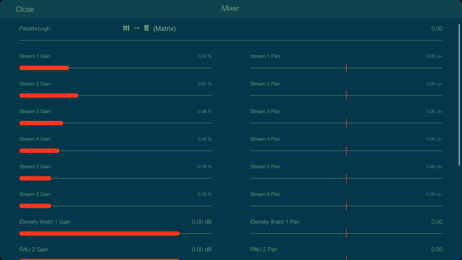Open the (Matrix) routing label
This screenshot has height=260, width=462.
(164, 29)
